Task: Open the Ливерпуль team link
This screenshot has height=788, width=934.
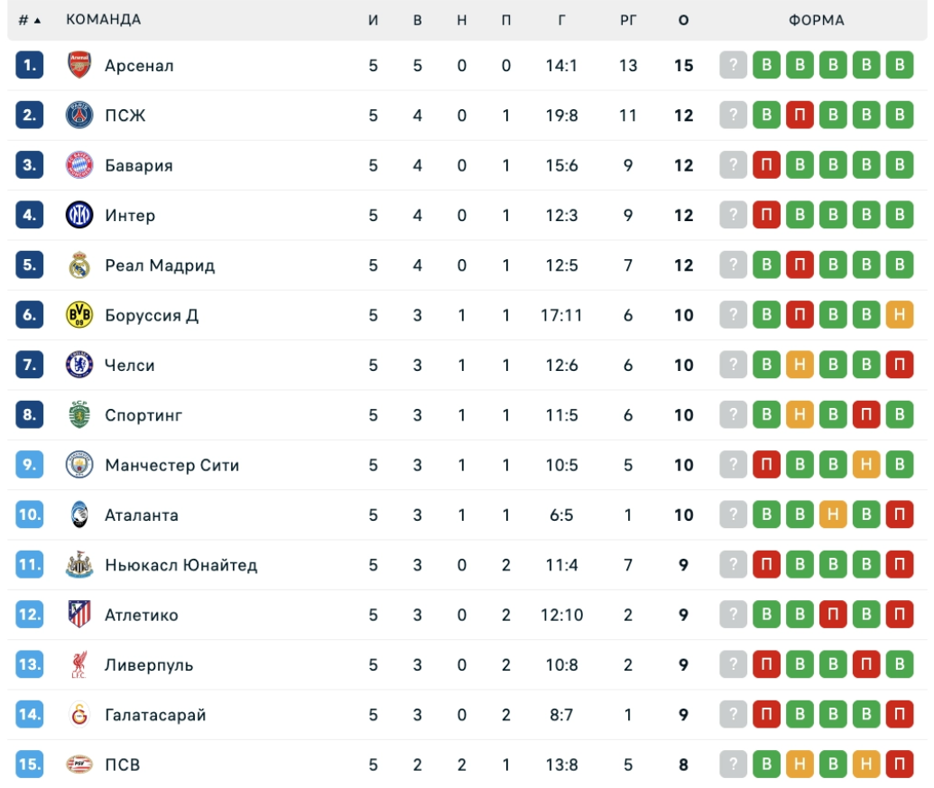Action: click(149, 665)
